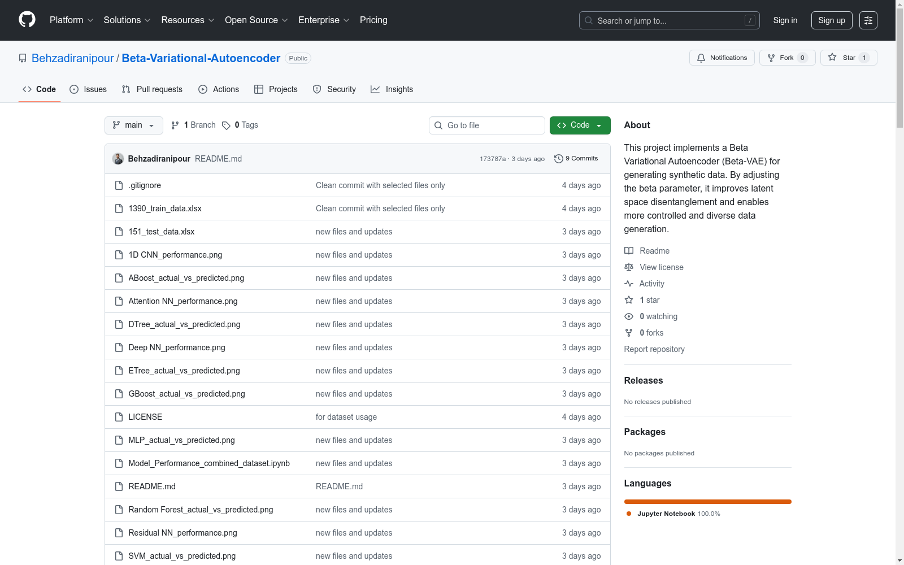904x565 pixels.
Task: Click the Pull requests tab icon
Action: click(x=126, y=89)
